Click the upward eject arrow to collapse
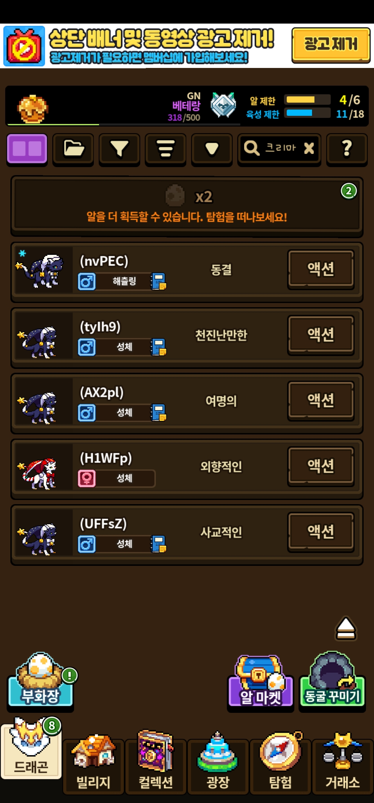374x803 pixels. (346, 628)
